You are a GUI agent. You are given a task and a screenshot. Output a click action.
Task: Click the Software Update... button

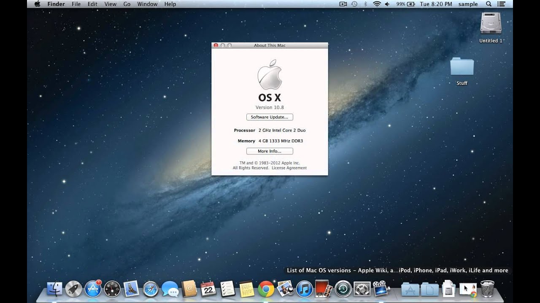coord(270,117)
